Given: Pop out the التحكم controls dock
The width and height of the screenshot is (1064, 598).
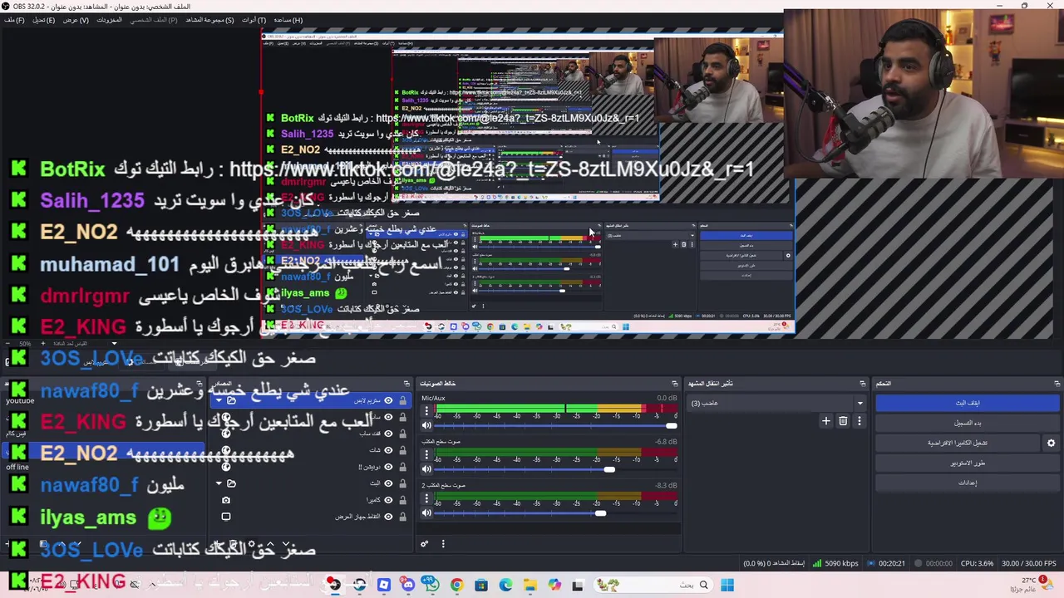Looking at the screenshot, I should [1057, 383].
